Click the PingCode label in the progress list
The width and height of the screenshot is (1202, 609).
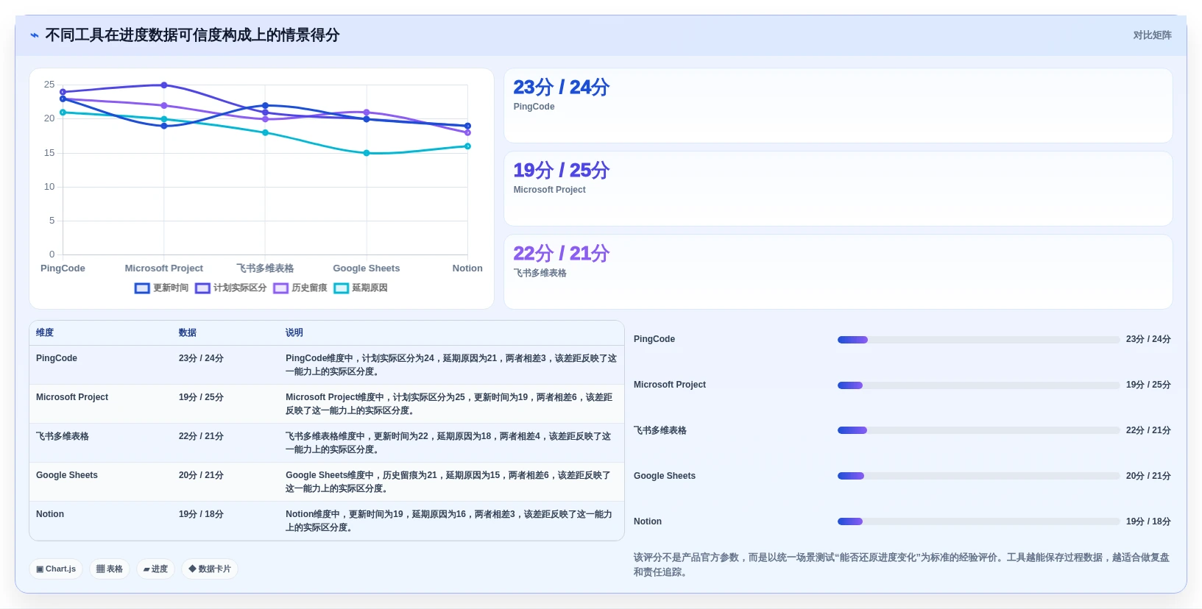click(x=654, y=339)
